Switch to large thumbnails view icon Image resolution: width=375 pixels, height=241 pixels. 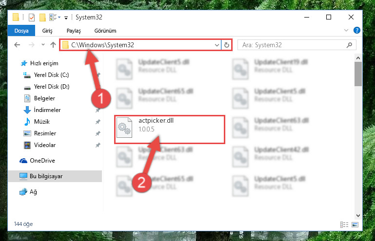(355, 224)
